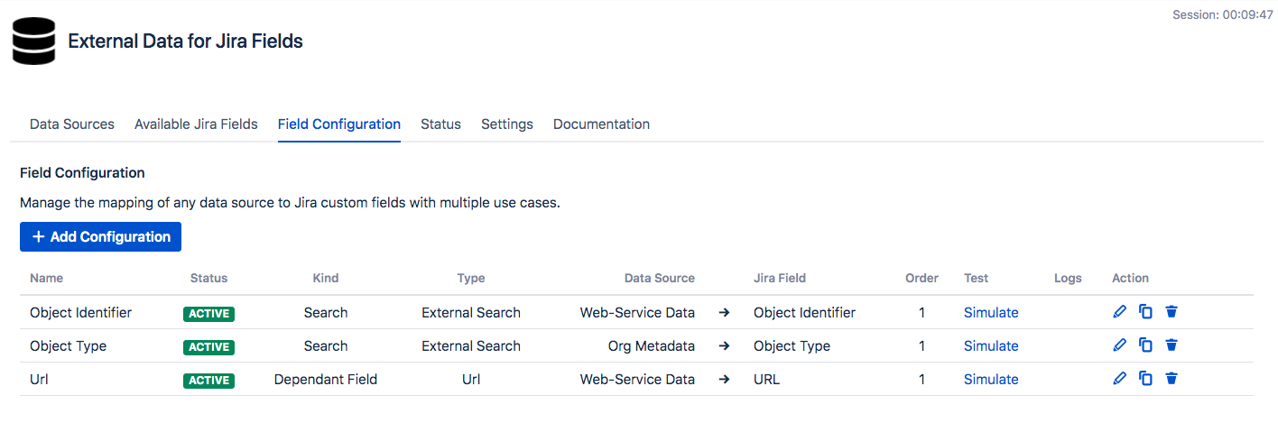Open the Documentation tab
The width and height of the screenshot is (1278, 423).
[x=601, y=124]
